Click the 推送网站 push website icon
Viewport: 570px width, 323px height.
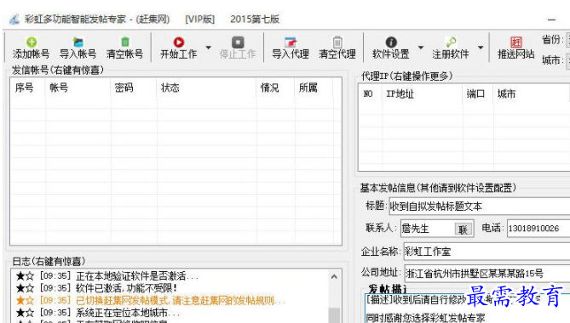pos(515,42)
